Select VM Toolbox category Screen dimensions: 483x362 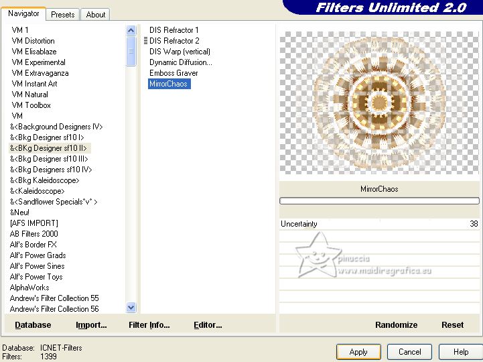tap(31, 105)
